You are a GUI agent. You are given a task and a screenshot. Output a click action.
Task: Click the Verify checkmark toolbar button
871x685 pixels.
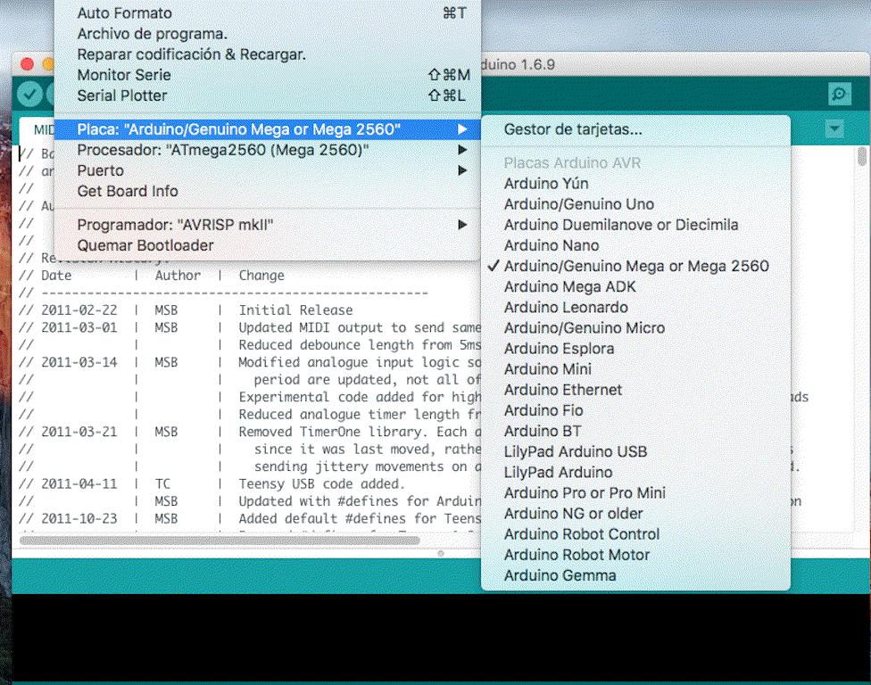point(30,94)
